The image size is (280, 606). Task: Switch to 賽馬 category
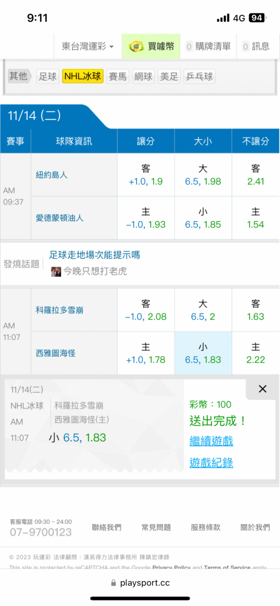tap(118, 76)
